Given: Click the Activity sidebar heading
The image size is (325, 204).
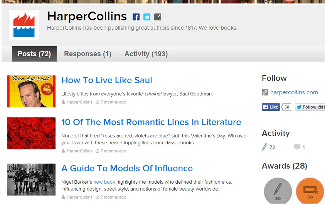Looking at the screenshot, I should coord(276,133).
